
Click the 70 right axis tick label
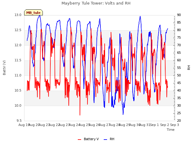[x=179, y=45]
